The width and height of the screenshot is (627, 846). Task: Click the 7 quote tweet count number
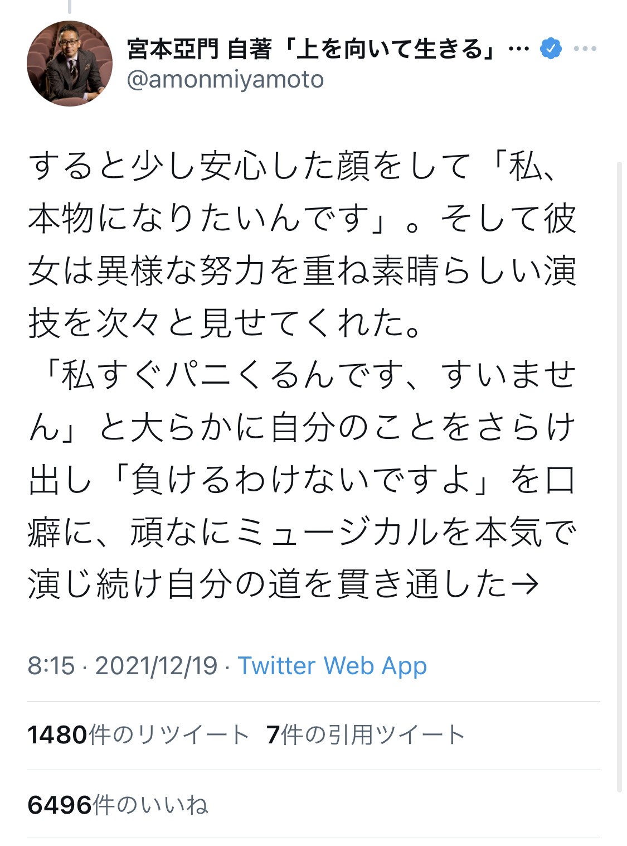(273, 735)
